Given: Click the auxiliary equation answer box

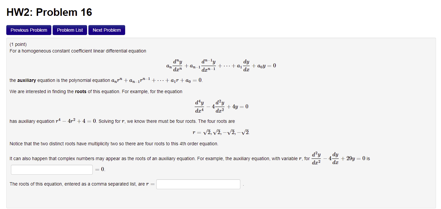Looking at the screenshot, I should (51, 169).
